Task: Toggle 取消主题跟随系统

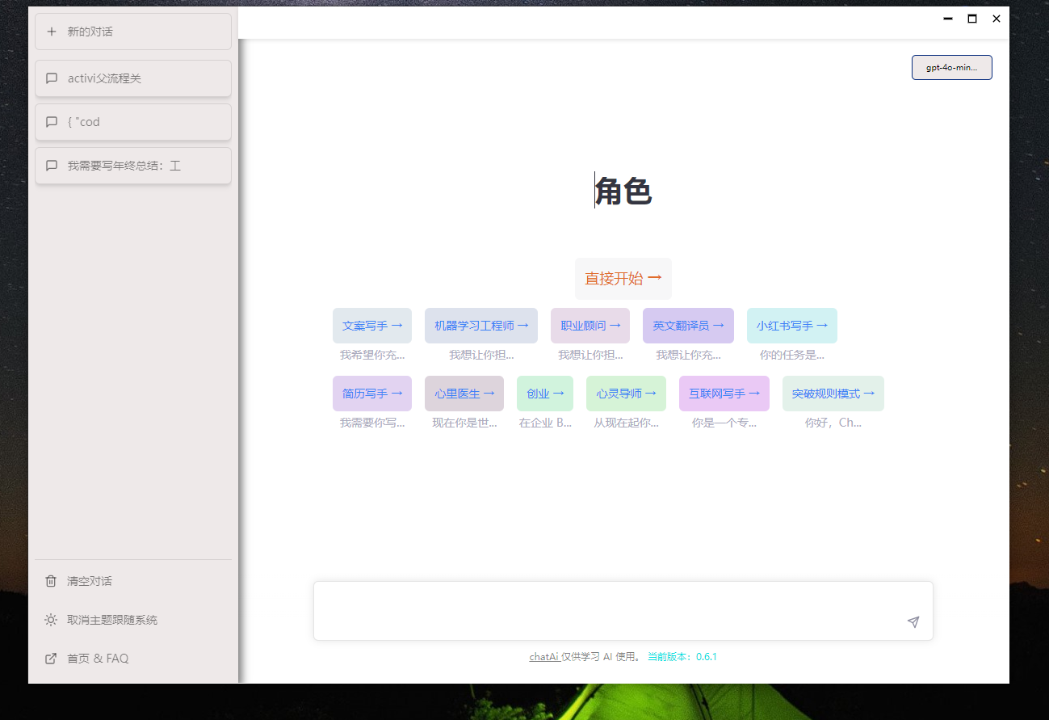Action: pos(133,620)
